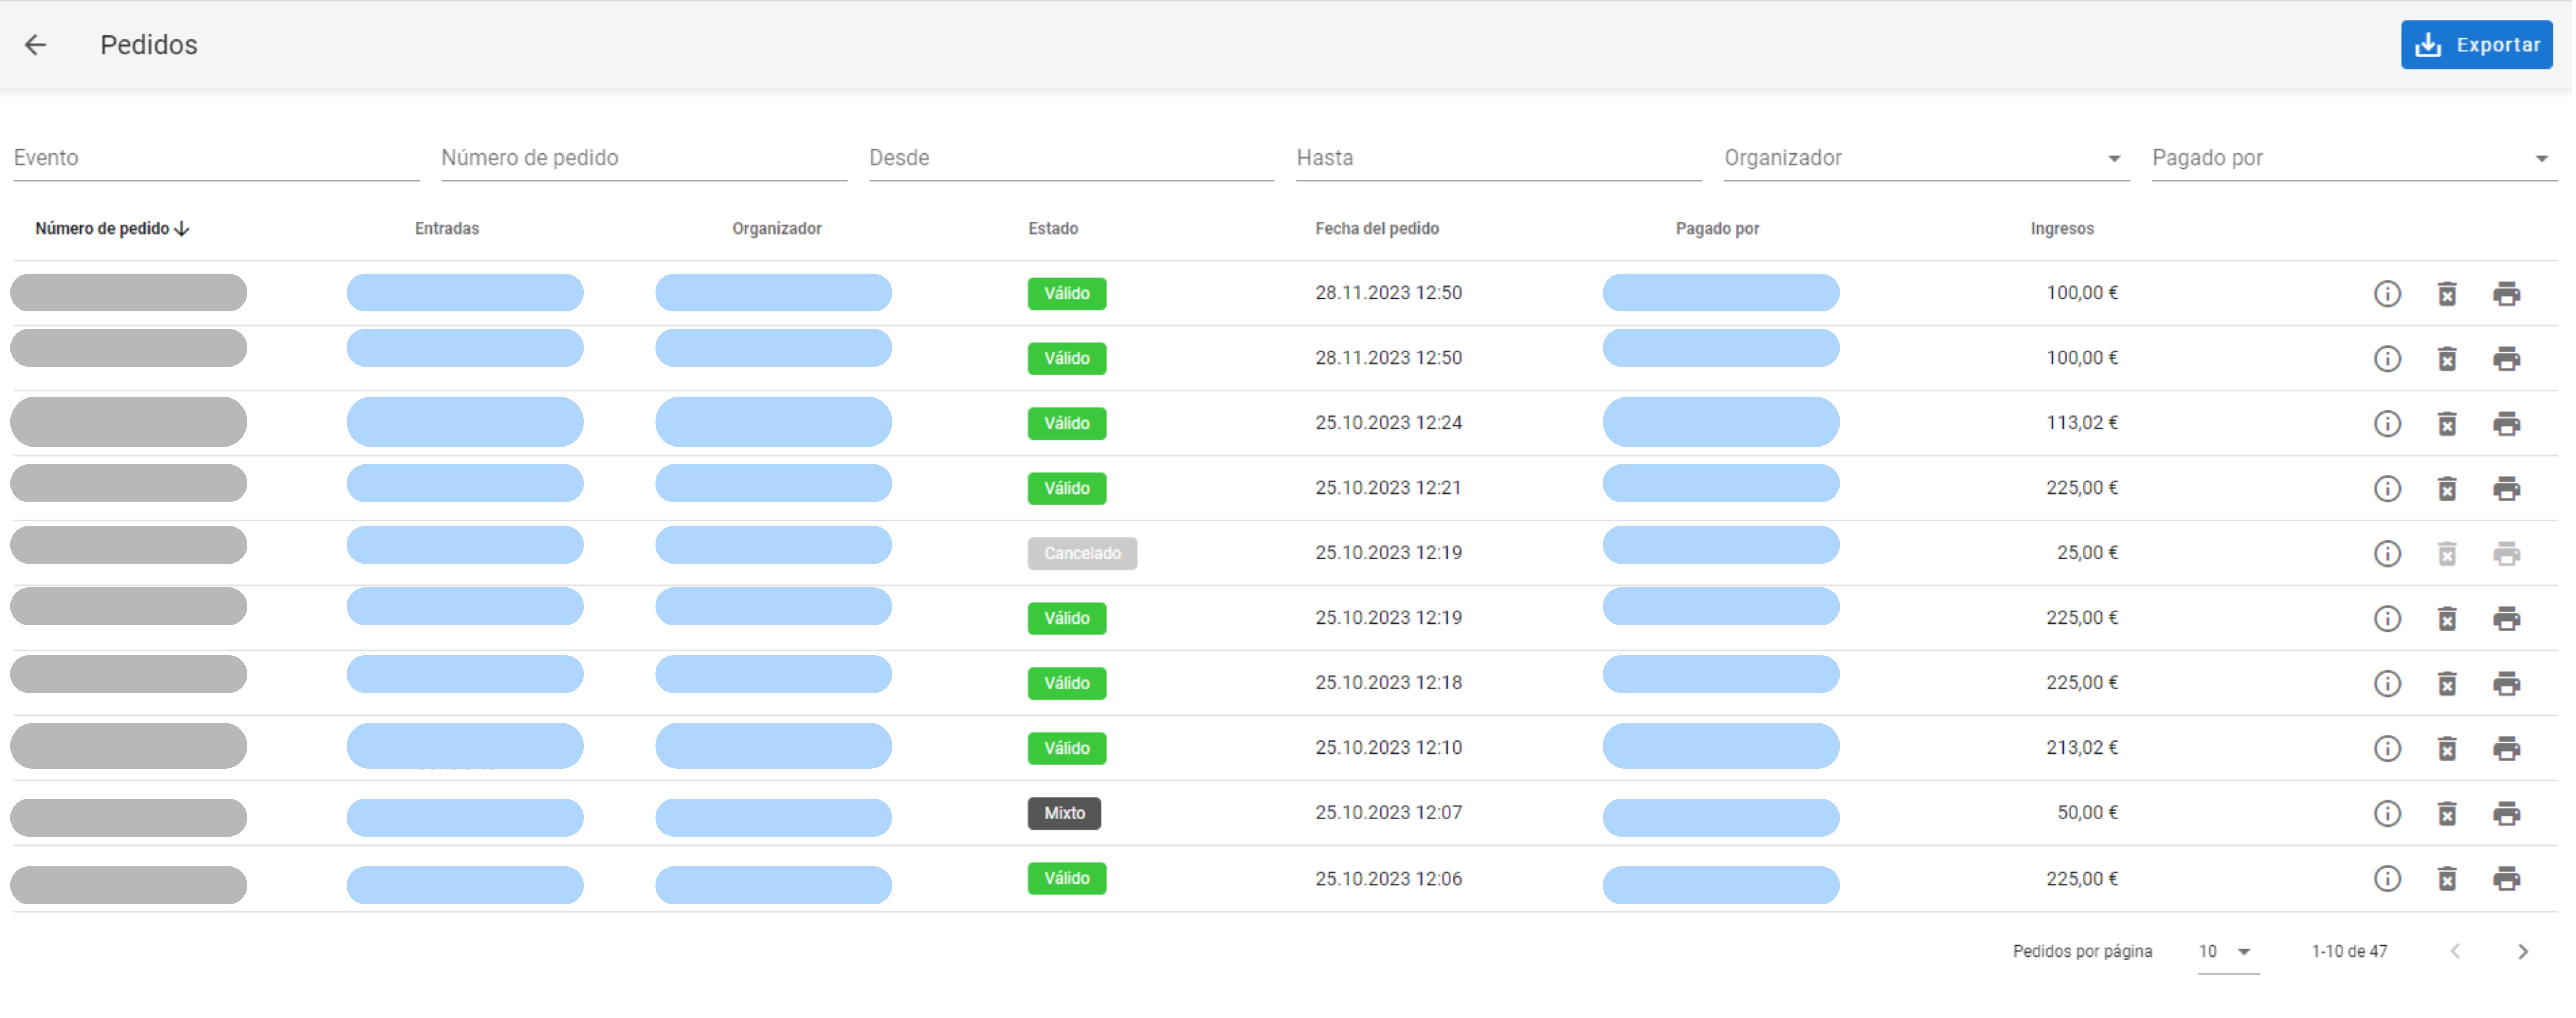This screenshot has width=2576, height=1018.
Task: Select the Desde date field
Action: (x=1072, y=158)
